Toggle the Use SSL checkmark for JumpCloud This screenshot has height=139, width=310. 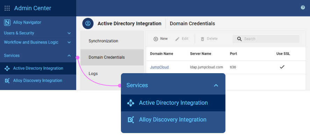282,67
